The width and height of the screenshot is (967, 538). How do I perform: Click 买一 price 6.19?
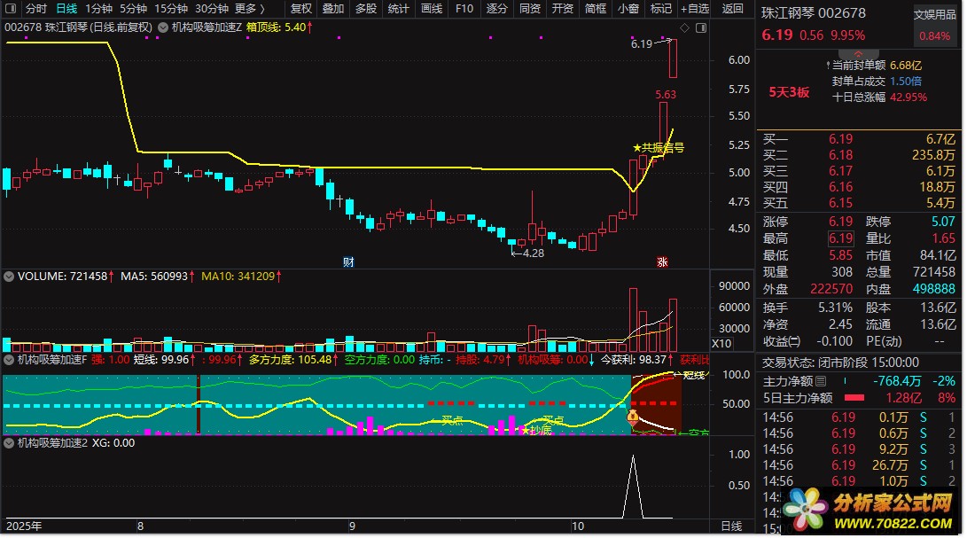pyautogui.click(x=840, y=139)
